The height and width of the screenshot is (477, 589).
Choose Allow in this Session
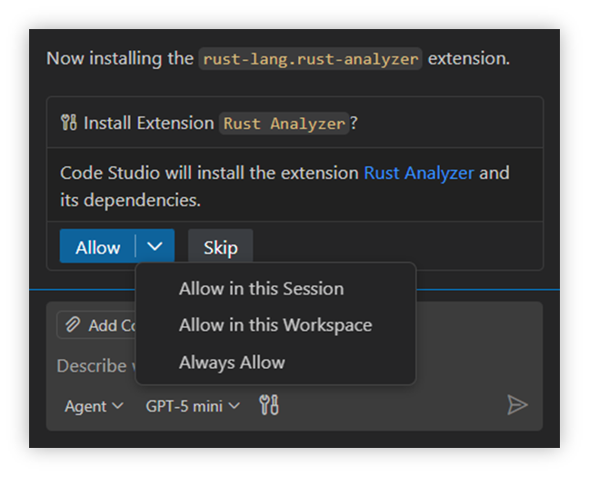coord(261,289)
